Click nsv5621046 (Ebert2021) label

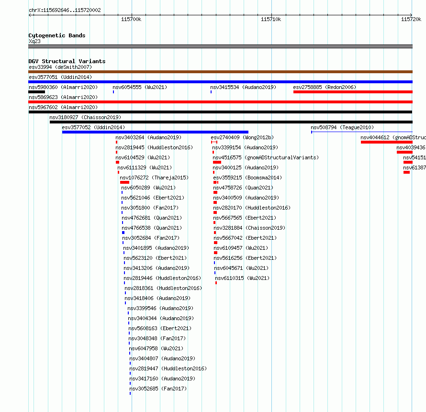point(153,198)
